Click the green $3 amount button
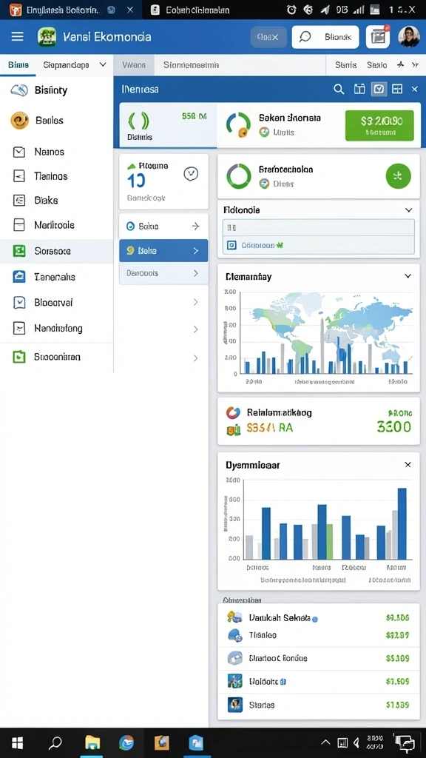The height and width of the screenshot is (758, 426). tap(379, 126)
